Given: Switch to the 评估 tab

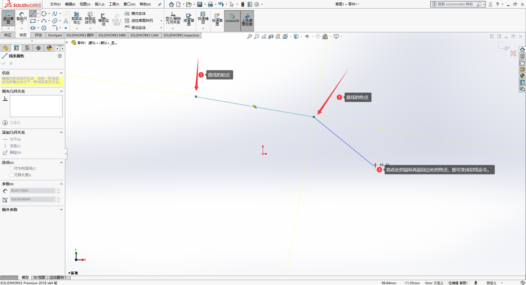Looking at the screenshot, I should pyautogui.click(x=38, y=35).
